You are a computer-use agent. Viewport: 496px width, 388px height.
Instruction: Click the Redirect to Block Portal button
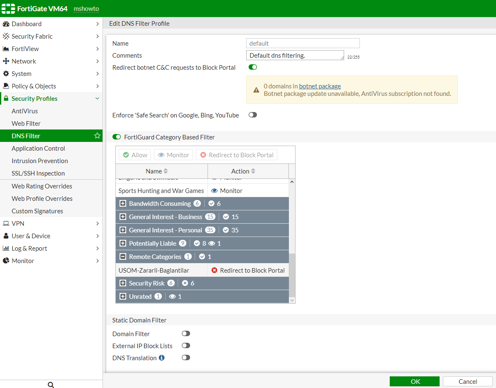pyautogui.click(x=237, y=155)
